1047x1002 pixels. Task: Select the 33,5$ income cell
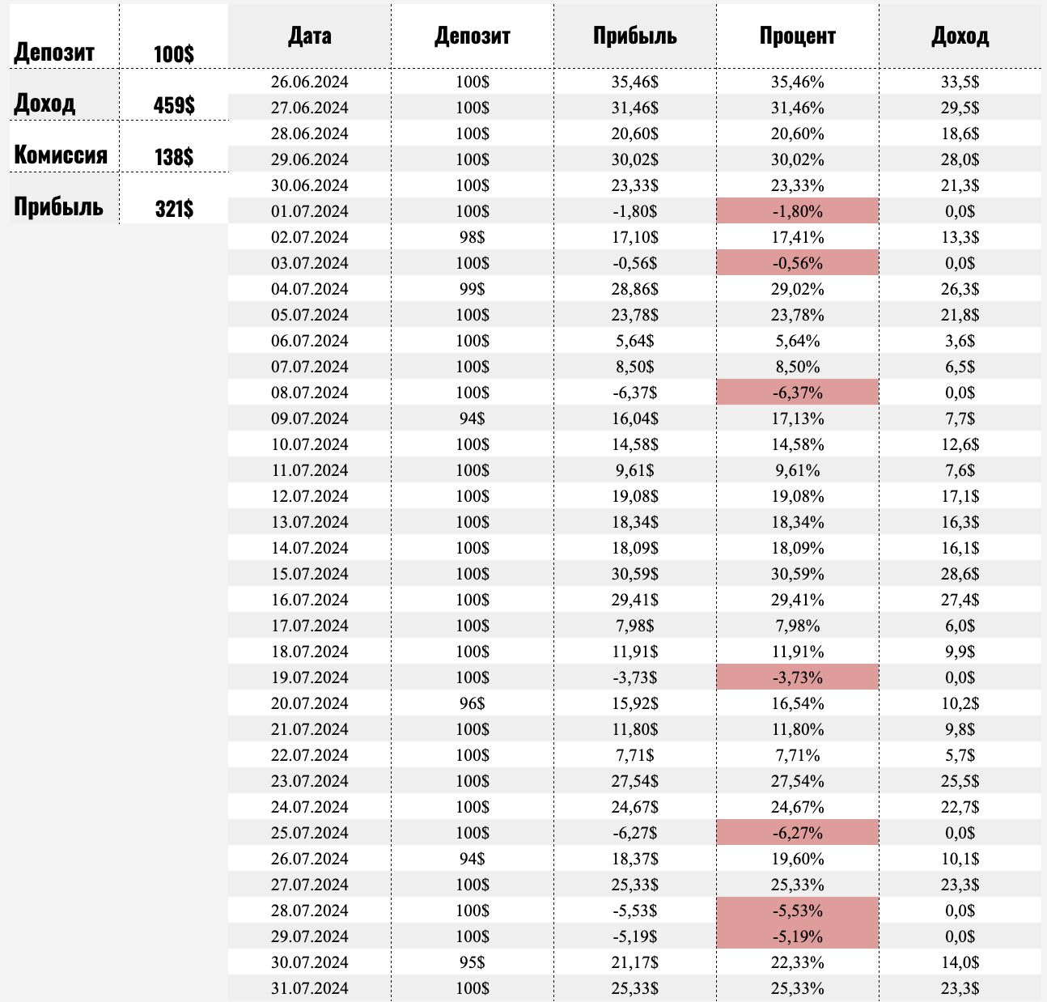[960, 82]
